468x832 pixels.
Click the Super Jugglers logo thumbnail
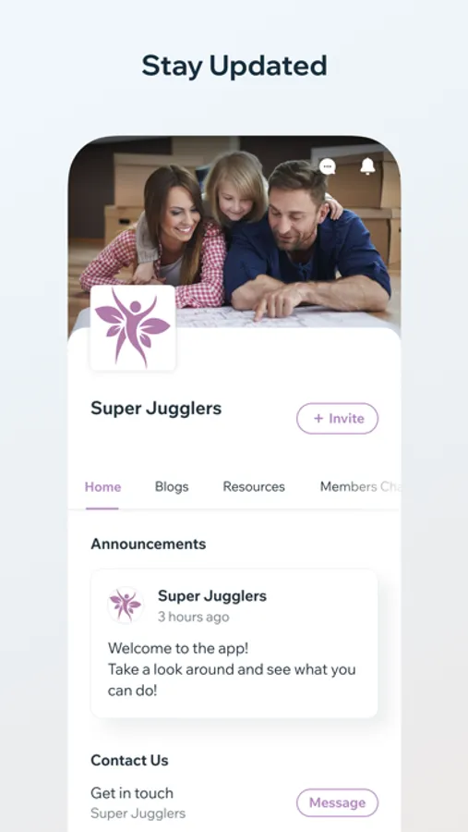click(x=133, y=328)
